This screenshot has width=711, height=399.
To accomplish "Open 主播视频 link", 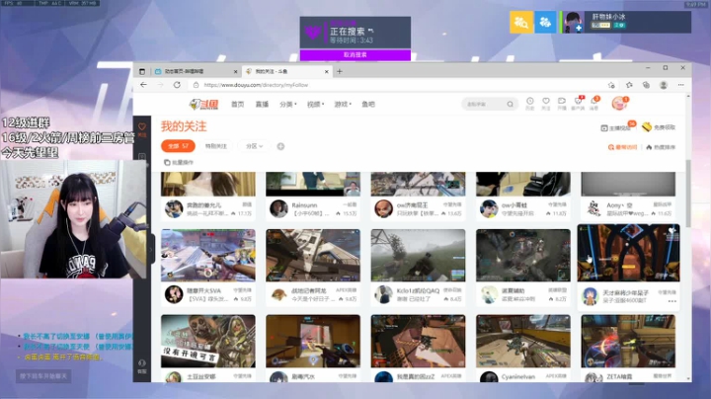I will (616, 128).
